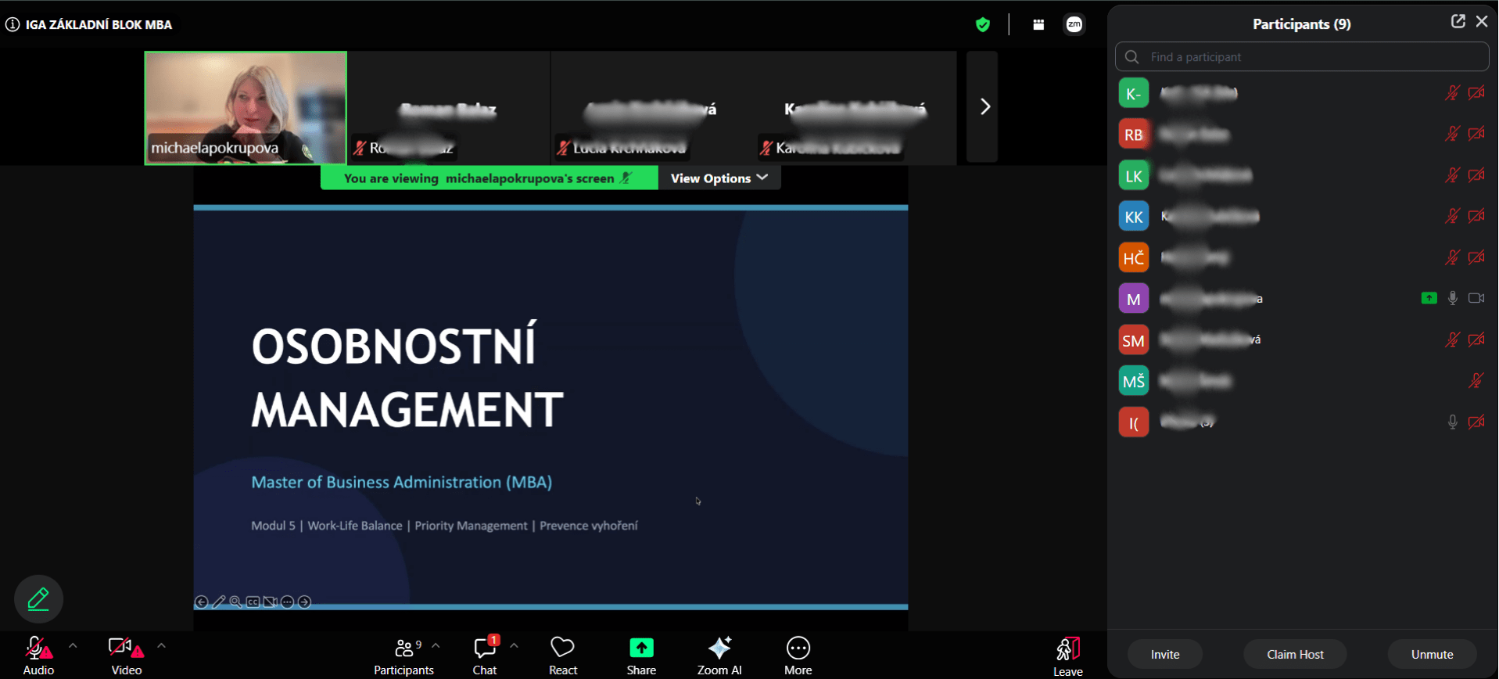Open the caret next to the Chat button
This screenshot has width=1499, height=679.
coord(514,646)
